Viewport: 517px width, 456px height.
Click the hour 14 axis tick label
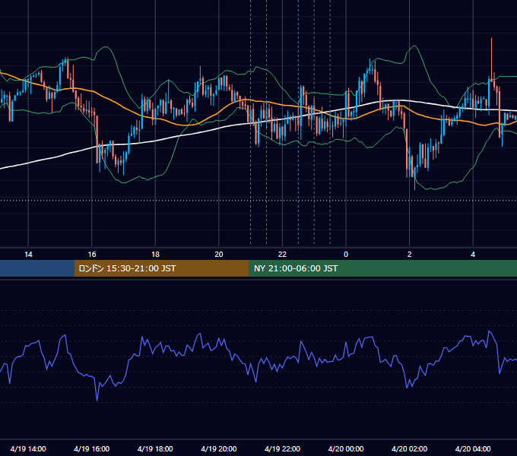pyautogui.click(x=28, y=255)
